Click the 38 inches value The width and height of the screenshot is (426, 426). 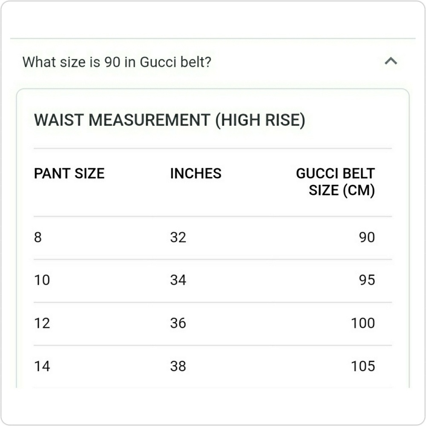(178, 366)
